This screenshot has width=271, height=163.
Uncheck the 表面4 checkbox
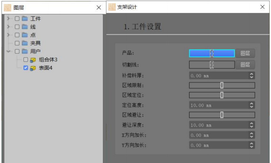point(26,68)
